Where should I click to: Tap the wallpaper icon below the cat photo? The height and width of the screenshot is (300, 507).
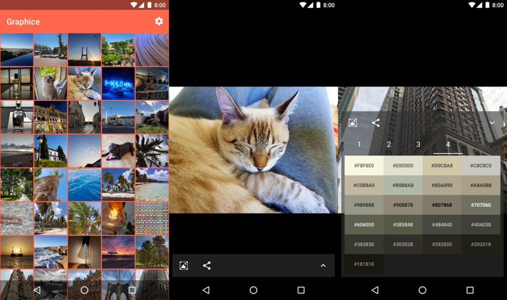184,265
